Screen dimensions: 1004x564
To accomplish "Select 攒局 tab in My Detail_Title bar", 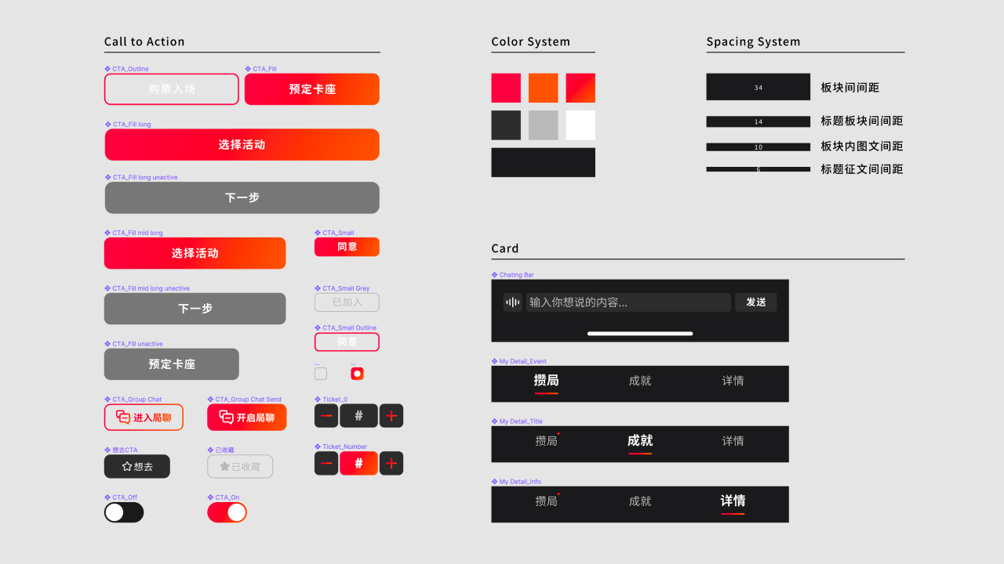I will 546,441.
